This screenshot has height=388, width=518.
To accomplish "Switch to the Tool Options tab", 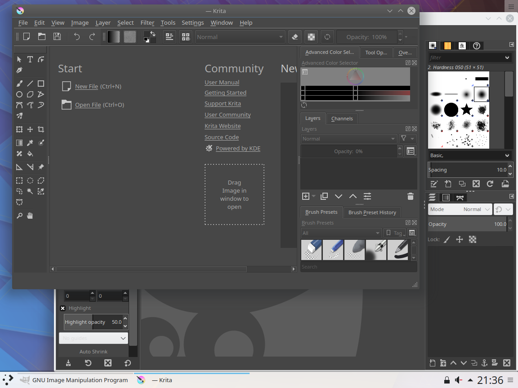I will [376, 53].
